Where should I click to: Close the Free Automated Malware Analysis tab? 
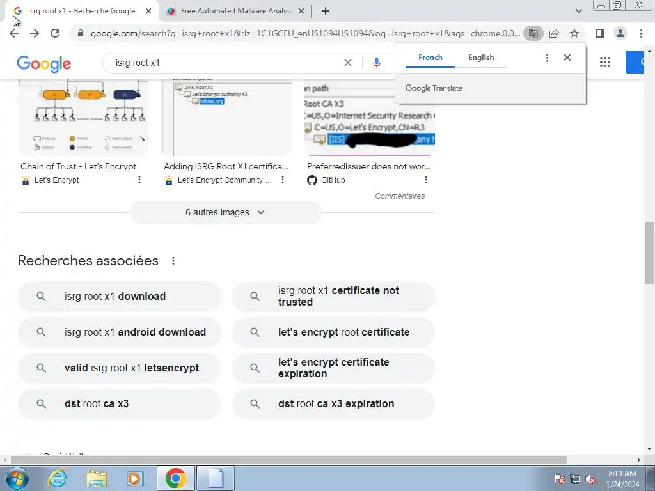tap(301, 12)
